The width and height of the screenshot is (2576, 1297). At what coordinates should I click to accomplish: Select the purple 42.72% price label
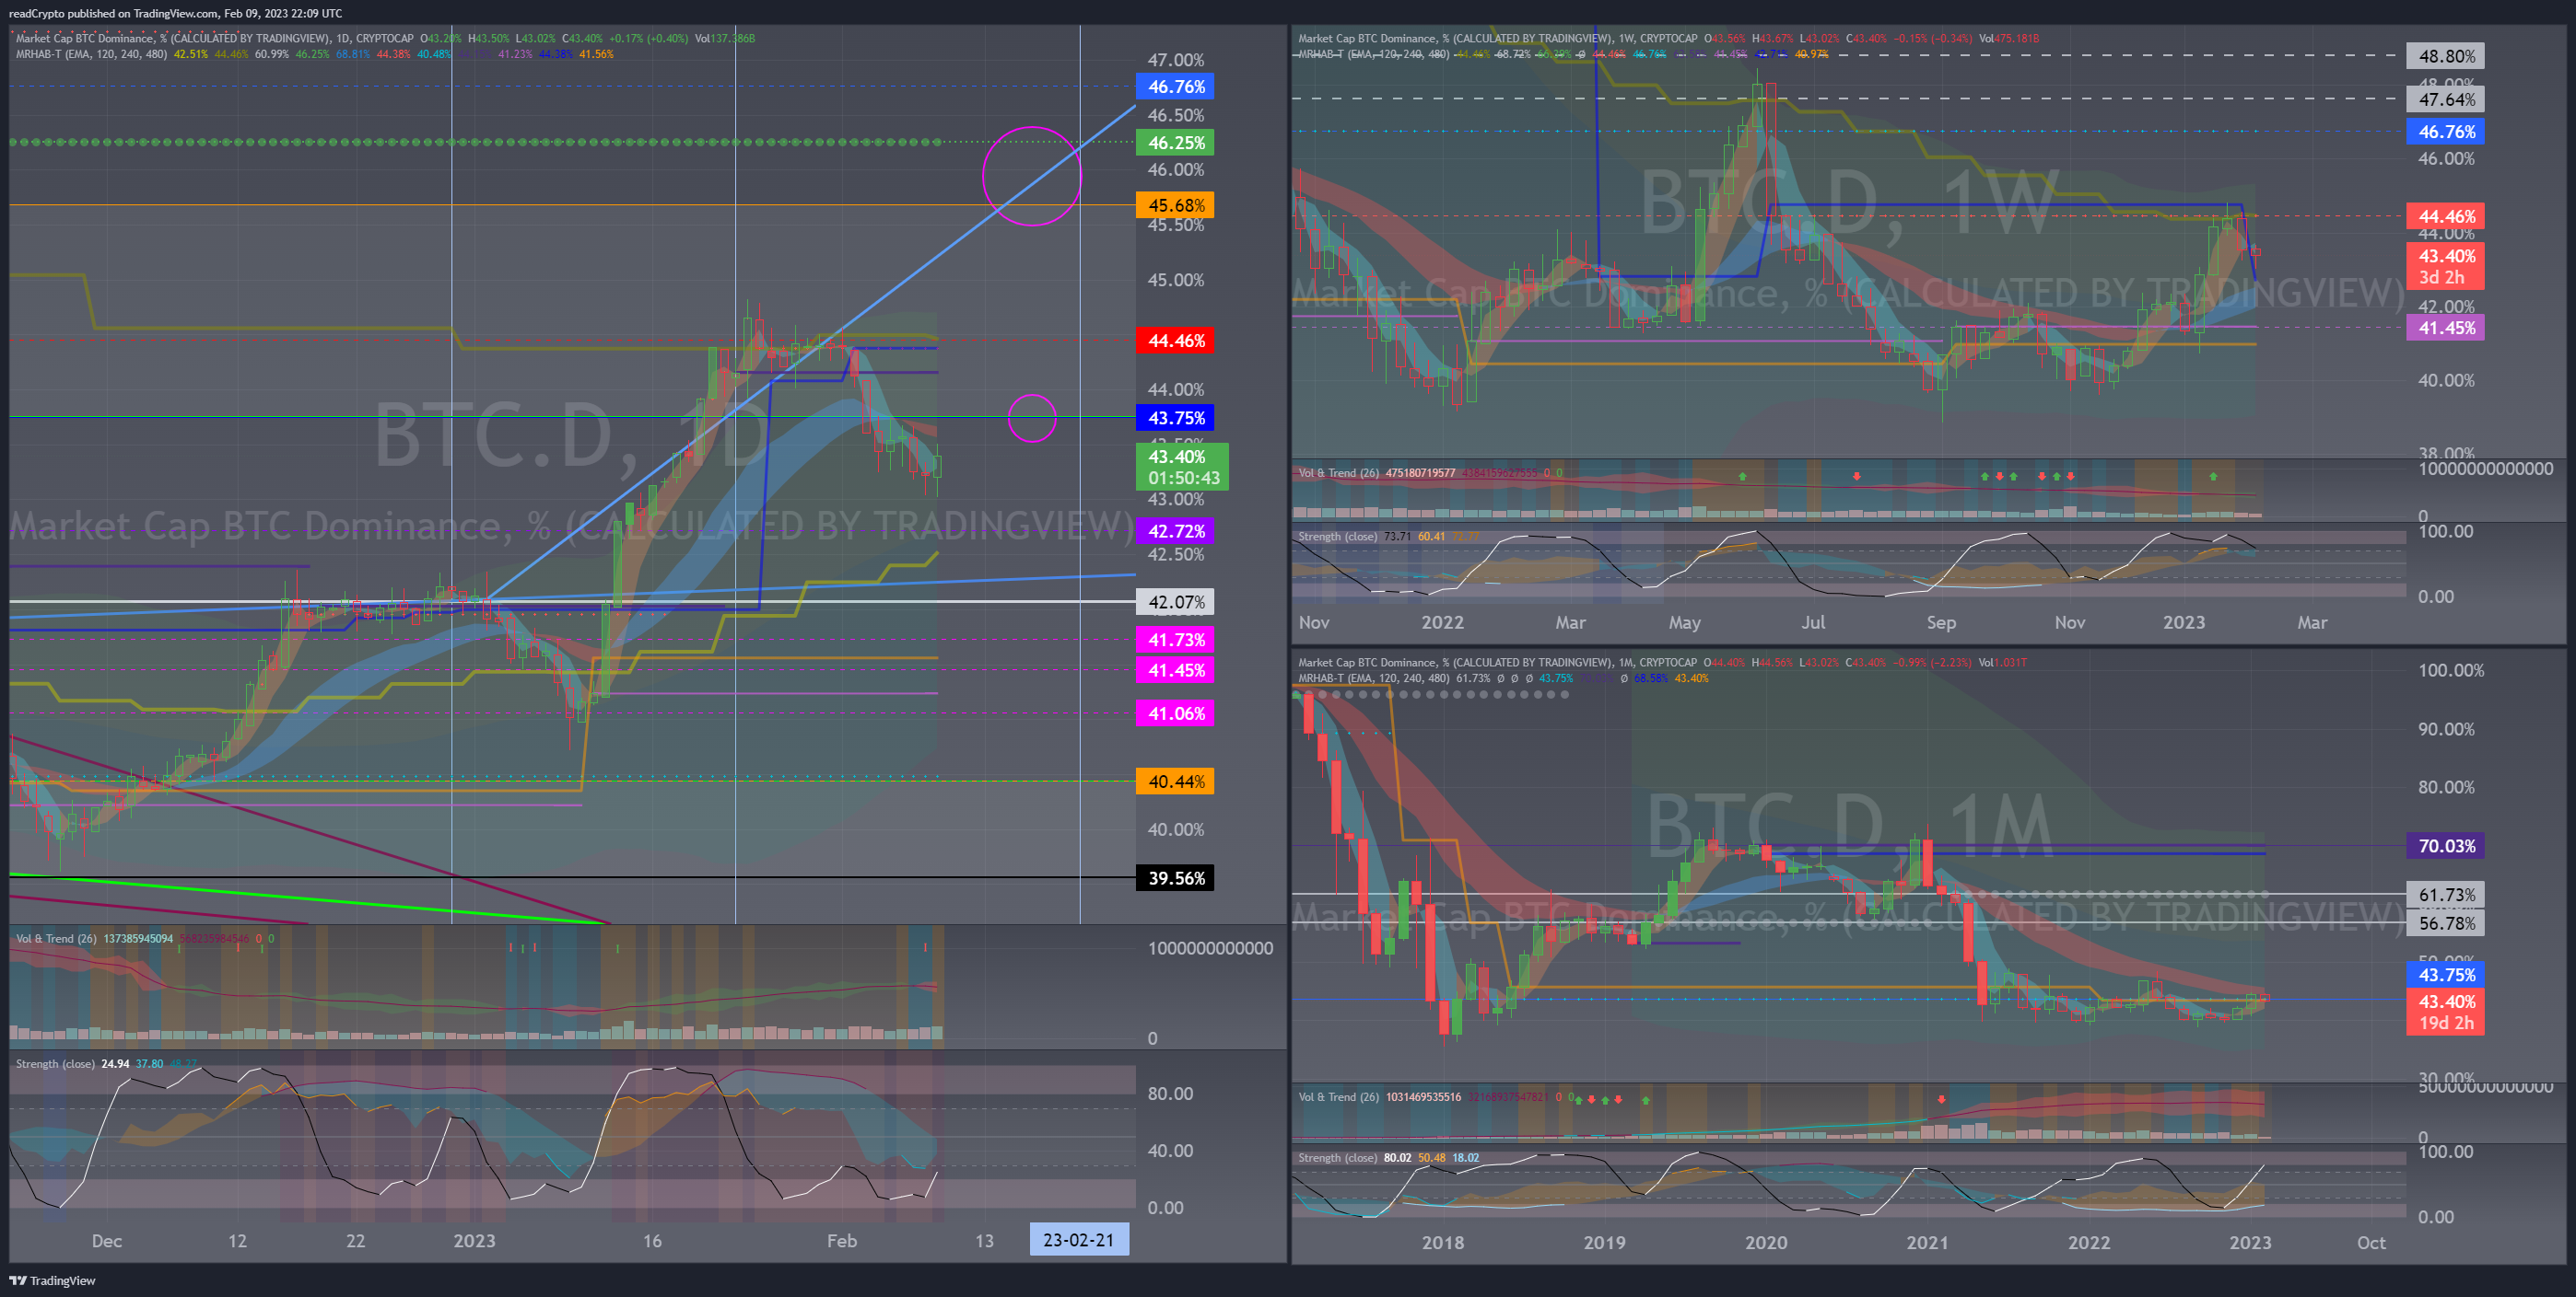(1175, 530)
